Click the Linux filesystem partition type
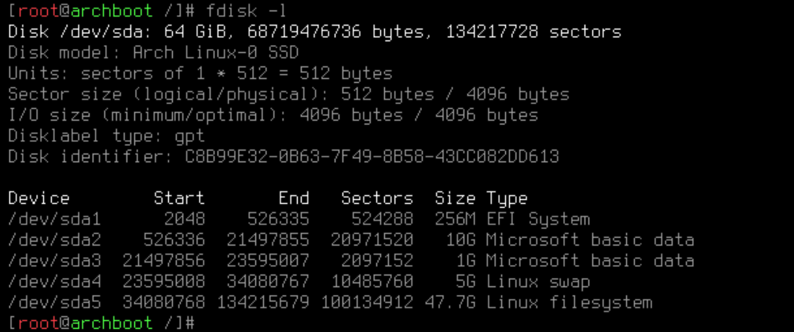Viewport: 794px width, 332px height. pyautogui.click(x=569, y=303)
